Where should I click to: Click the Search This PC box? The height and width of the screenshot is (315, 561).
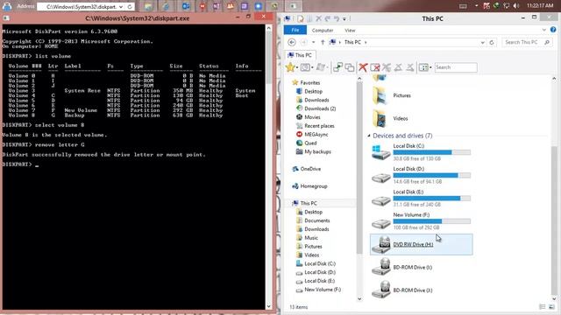pos(526,42)
